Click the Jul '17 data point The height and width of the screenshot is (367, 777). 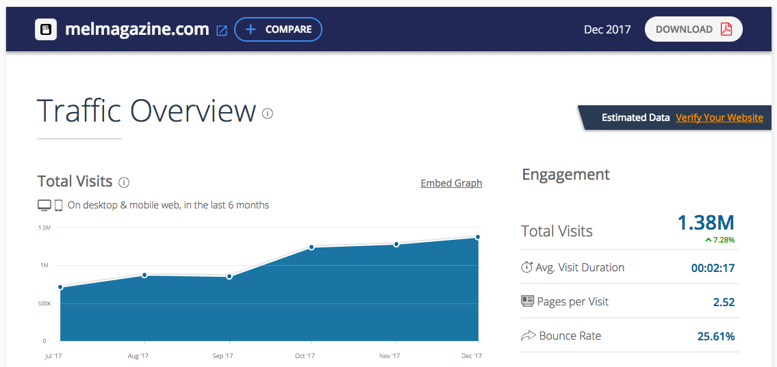pyautogui.click(x=60, y=287)
